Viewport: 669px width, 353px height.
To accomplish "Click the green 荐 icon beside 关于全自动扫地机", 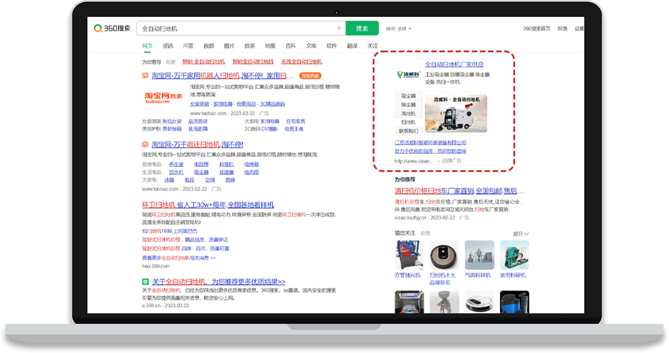I will click(x=145, y=281).
